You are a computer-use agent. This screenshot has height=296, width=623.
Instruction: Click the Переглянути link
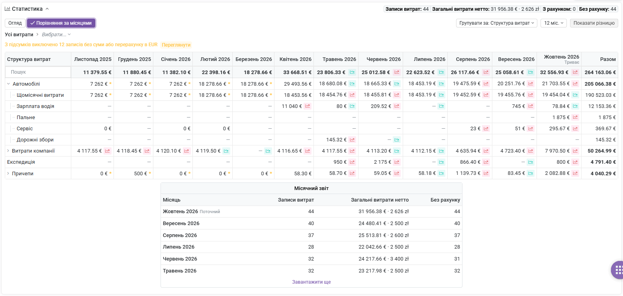click(x=176, y=45)
